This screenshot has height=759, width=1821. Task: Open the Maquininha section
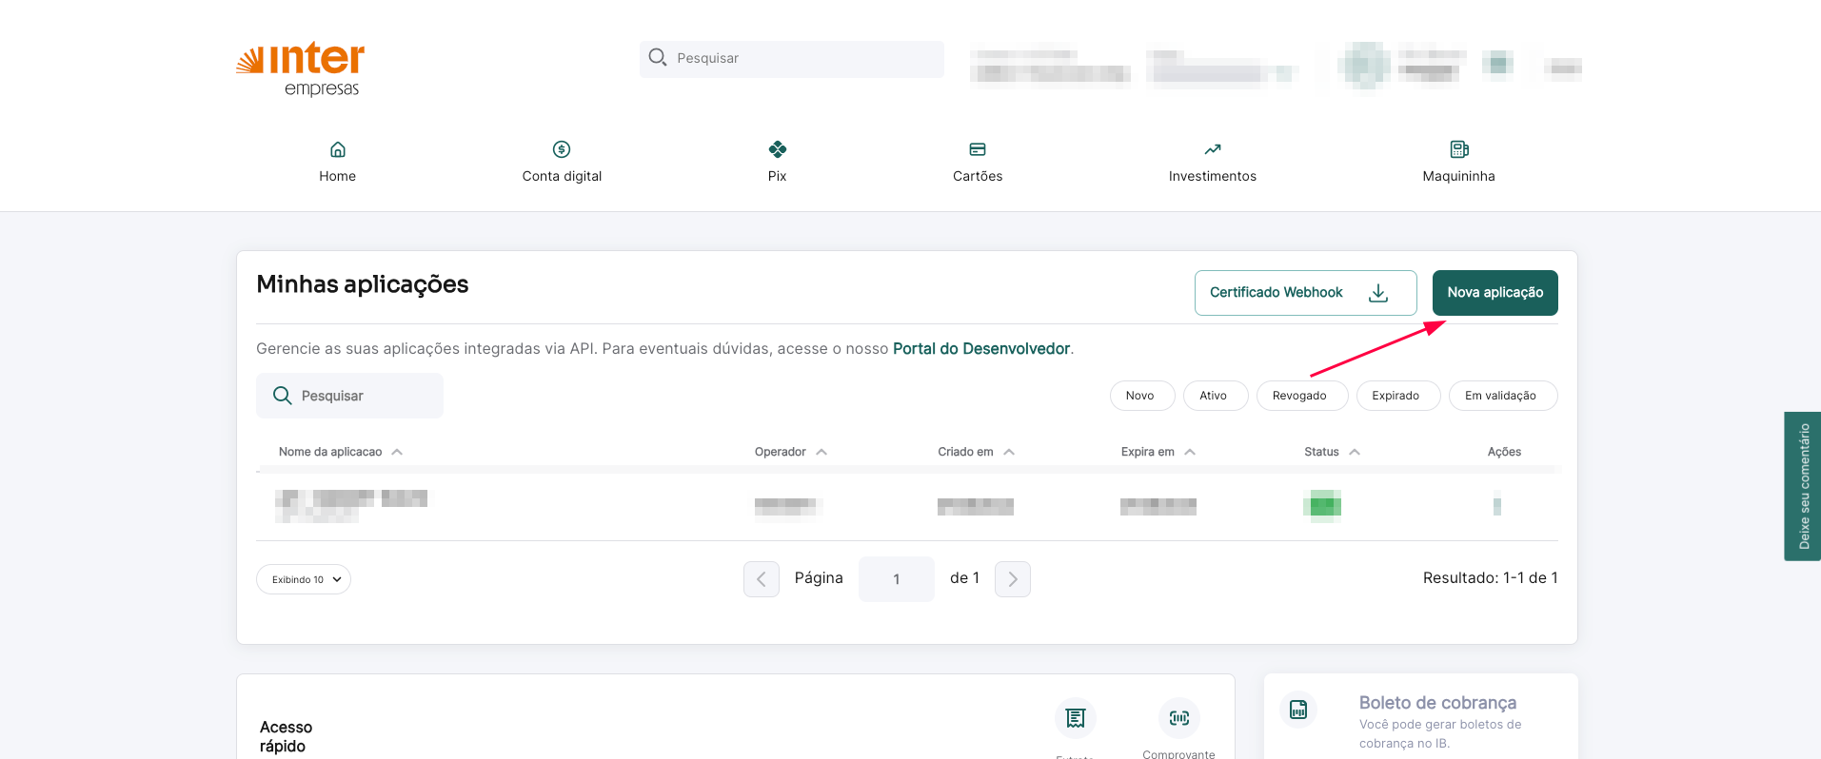coord(1458,162)
